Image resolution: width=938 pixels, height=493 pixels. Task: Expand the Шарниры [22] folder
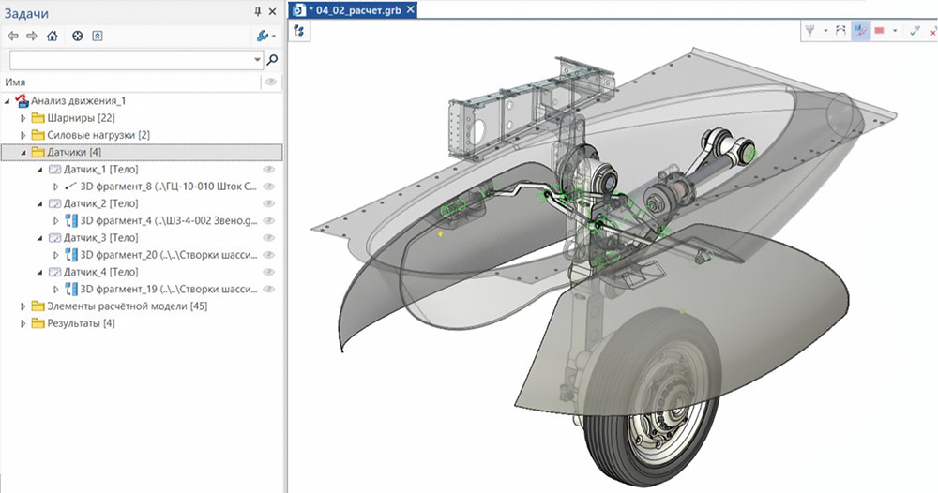point(24,118)
